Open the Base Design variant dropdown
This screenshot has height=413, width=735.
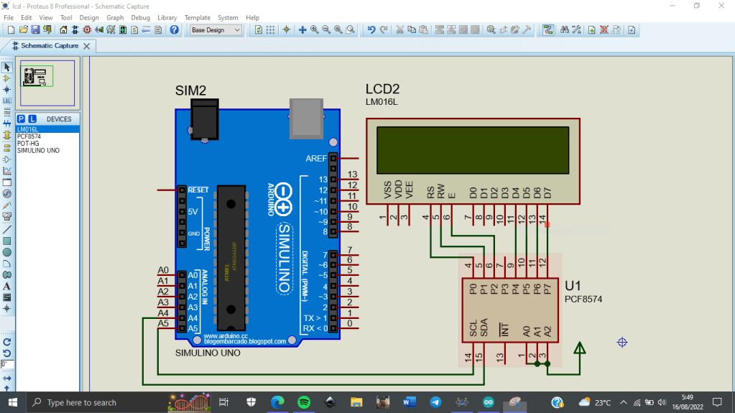tap(217, 30)
